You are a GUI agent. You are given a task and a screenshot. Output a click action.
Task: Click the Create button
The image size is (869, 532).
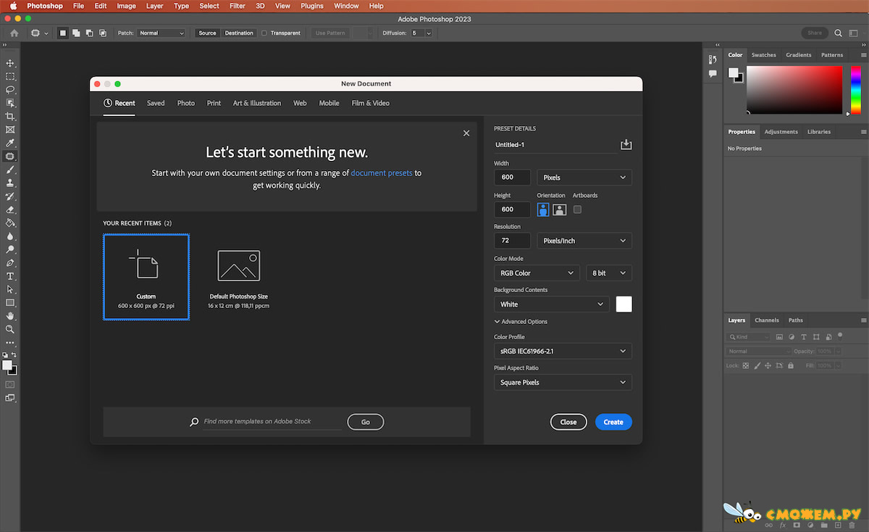pos(613,422)
